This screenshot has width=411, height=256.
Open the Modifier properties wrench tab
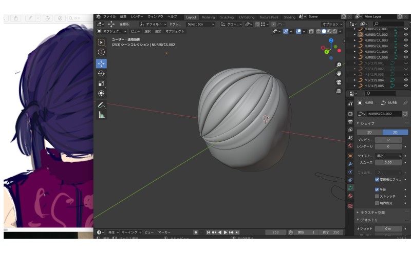coord(350,164)
